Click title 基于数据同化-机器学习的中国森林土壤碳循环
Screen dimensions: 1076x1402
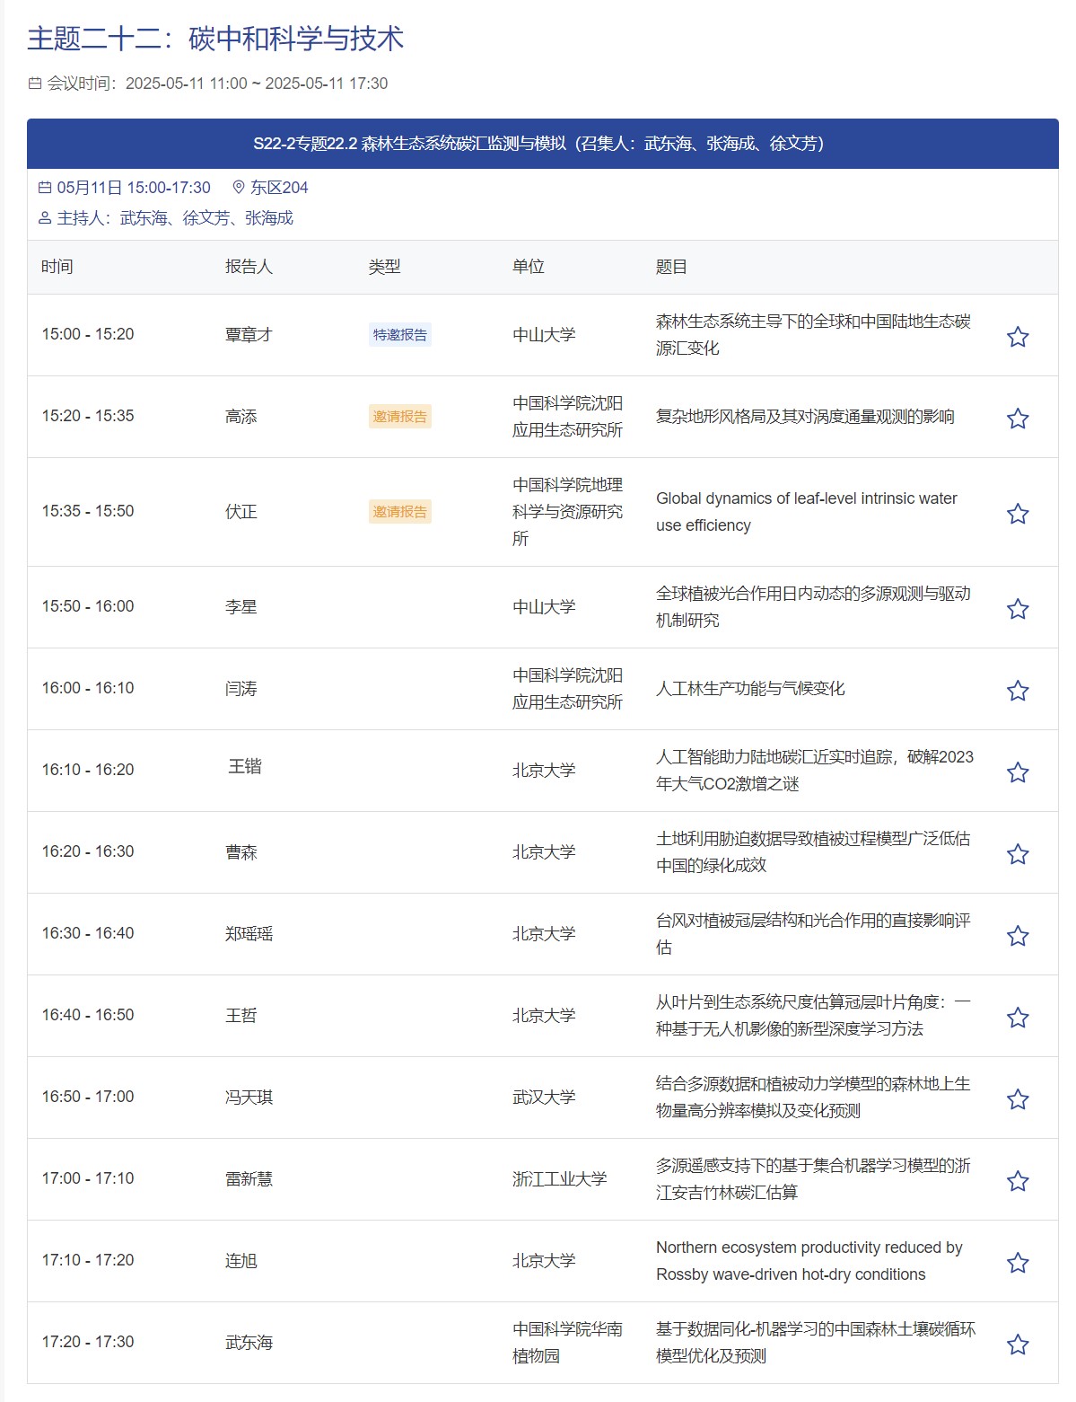tap(816, 1343)
